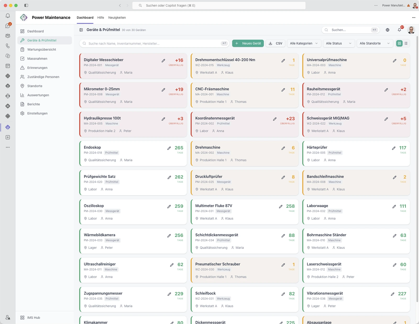Viewport: 419px width, 324px height.
Task: Click Suchen oder Copilot fragen bar
Action: point(219,5)
